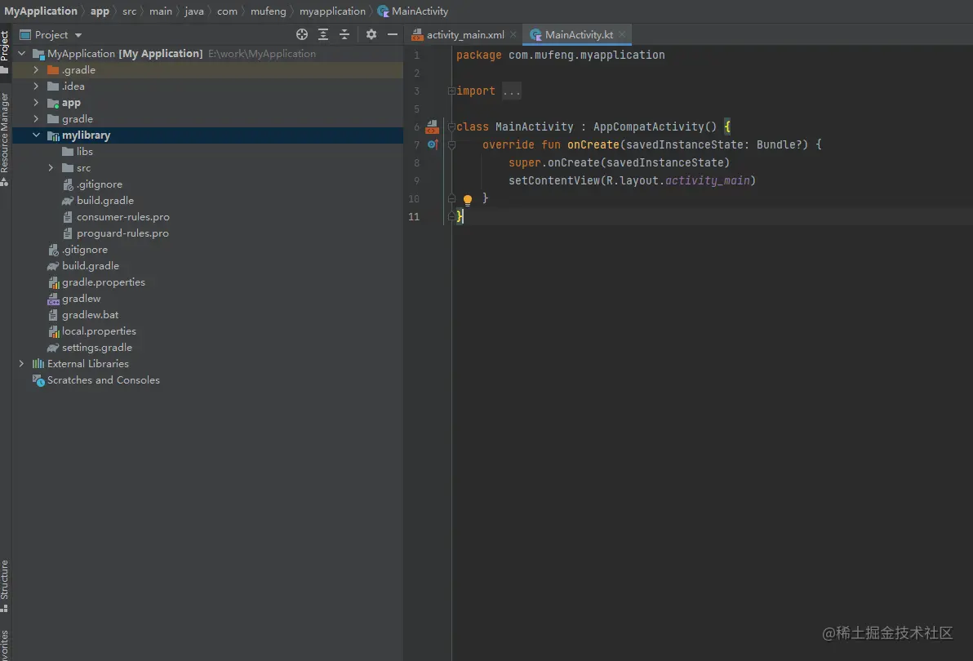This screenshot has height=661, width=973.
Task: Expand the folded import block
Action: pos(451,91)
